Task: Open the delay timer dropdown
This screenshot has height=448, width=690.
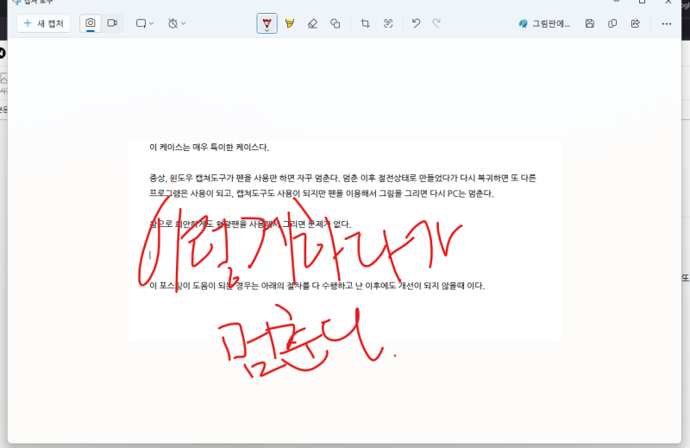Action: (177, 23)
